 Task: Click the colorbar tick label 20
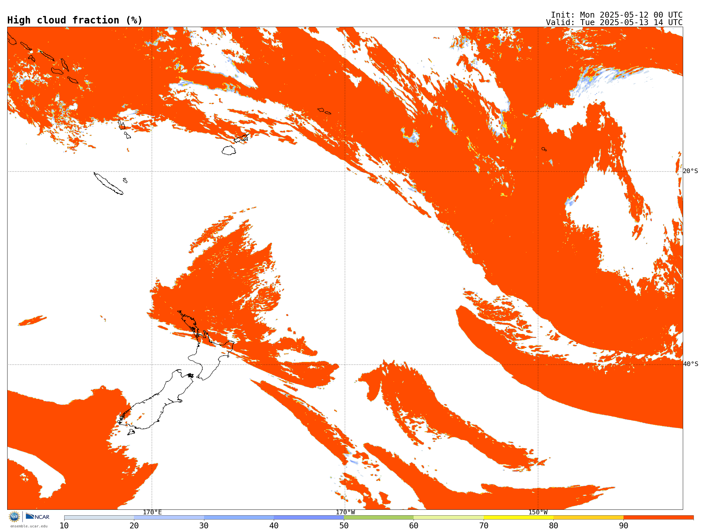pyautogui.click(x=134, y=526)
